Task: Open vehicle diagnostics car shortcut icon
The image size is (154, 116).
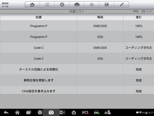Action: click(97, 112)
